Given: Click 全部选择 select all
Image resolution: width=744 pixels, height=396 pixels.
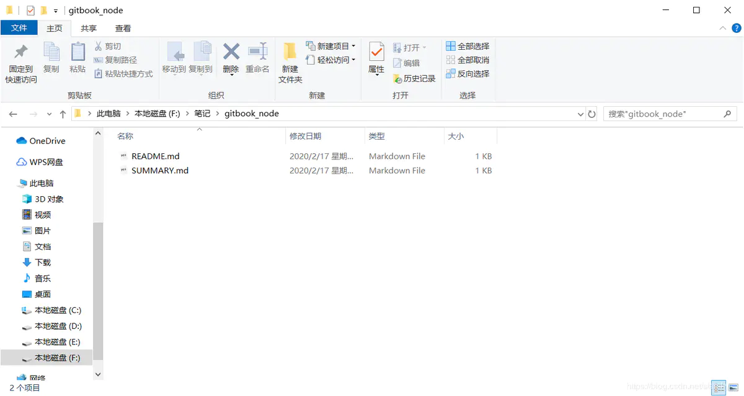Looking at the screenshot, I should pyautogui.click(x=467, y=47).
